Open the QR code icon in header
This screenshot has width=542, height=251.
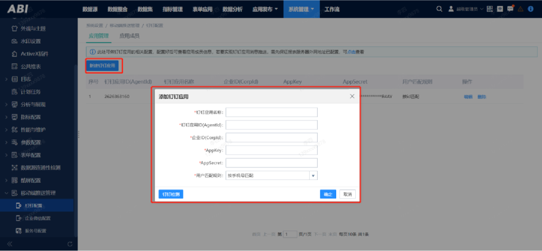489,9
